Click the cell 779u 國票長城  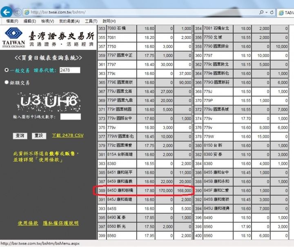(218, 109)
